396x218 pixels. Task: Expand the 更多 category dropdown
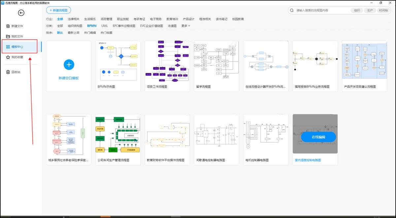[185, 26]
